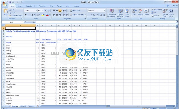Screen dimensions: 179x109
Task: Expand the Calibri font name dropdown
Action: [37, 11]
